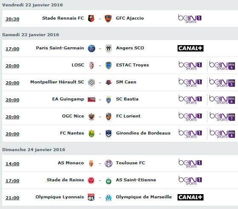Open the 14:00 AS Monaco match link
This screenshot has height=209, width=238.
tap(12, 164)
